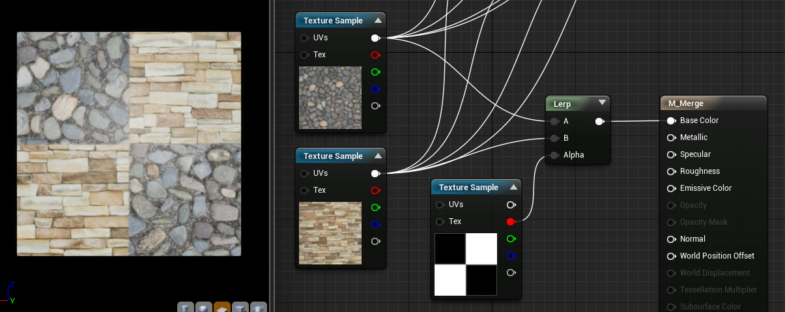The width and height of the screenshot is (785, 312).
Task: Click the cobblestone Texture Sample white RGB output pin
Action: 375,38
